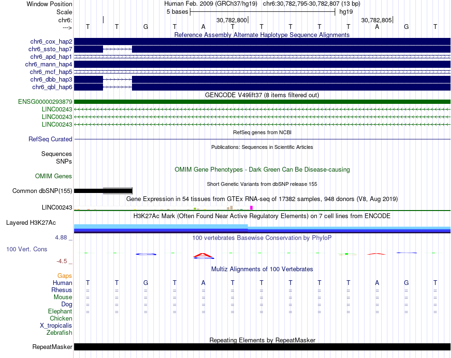Open Reference Assembly Alternate Haplotype Sequence Alignments title

262,35
